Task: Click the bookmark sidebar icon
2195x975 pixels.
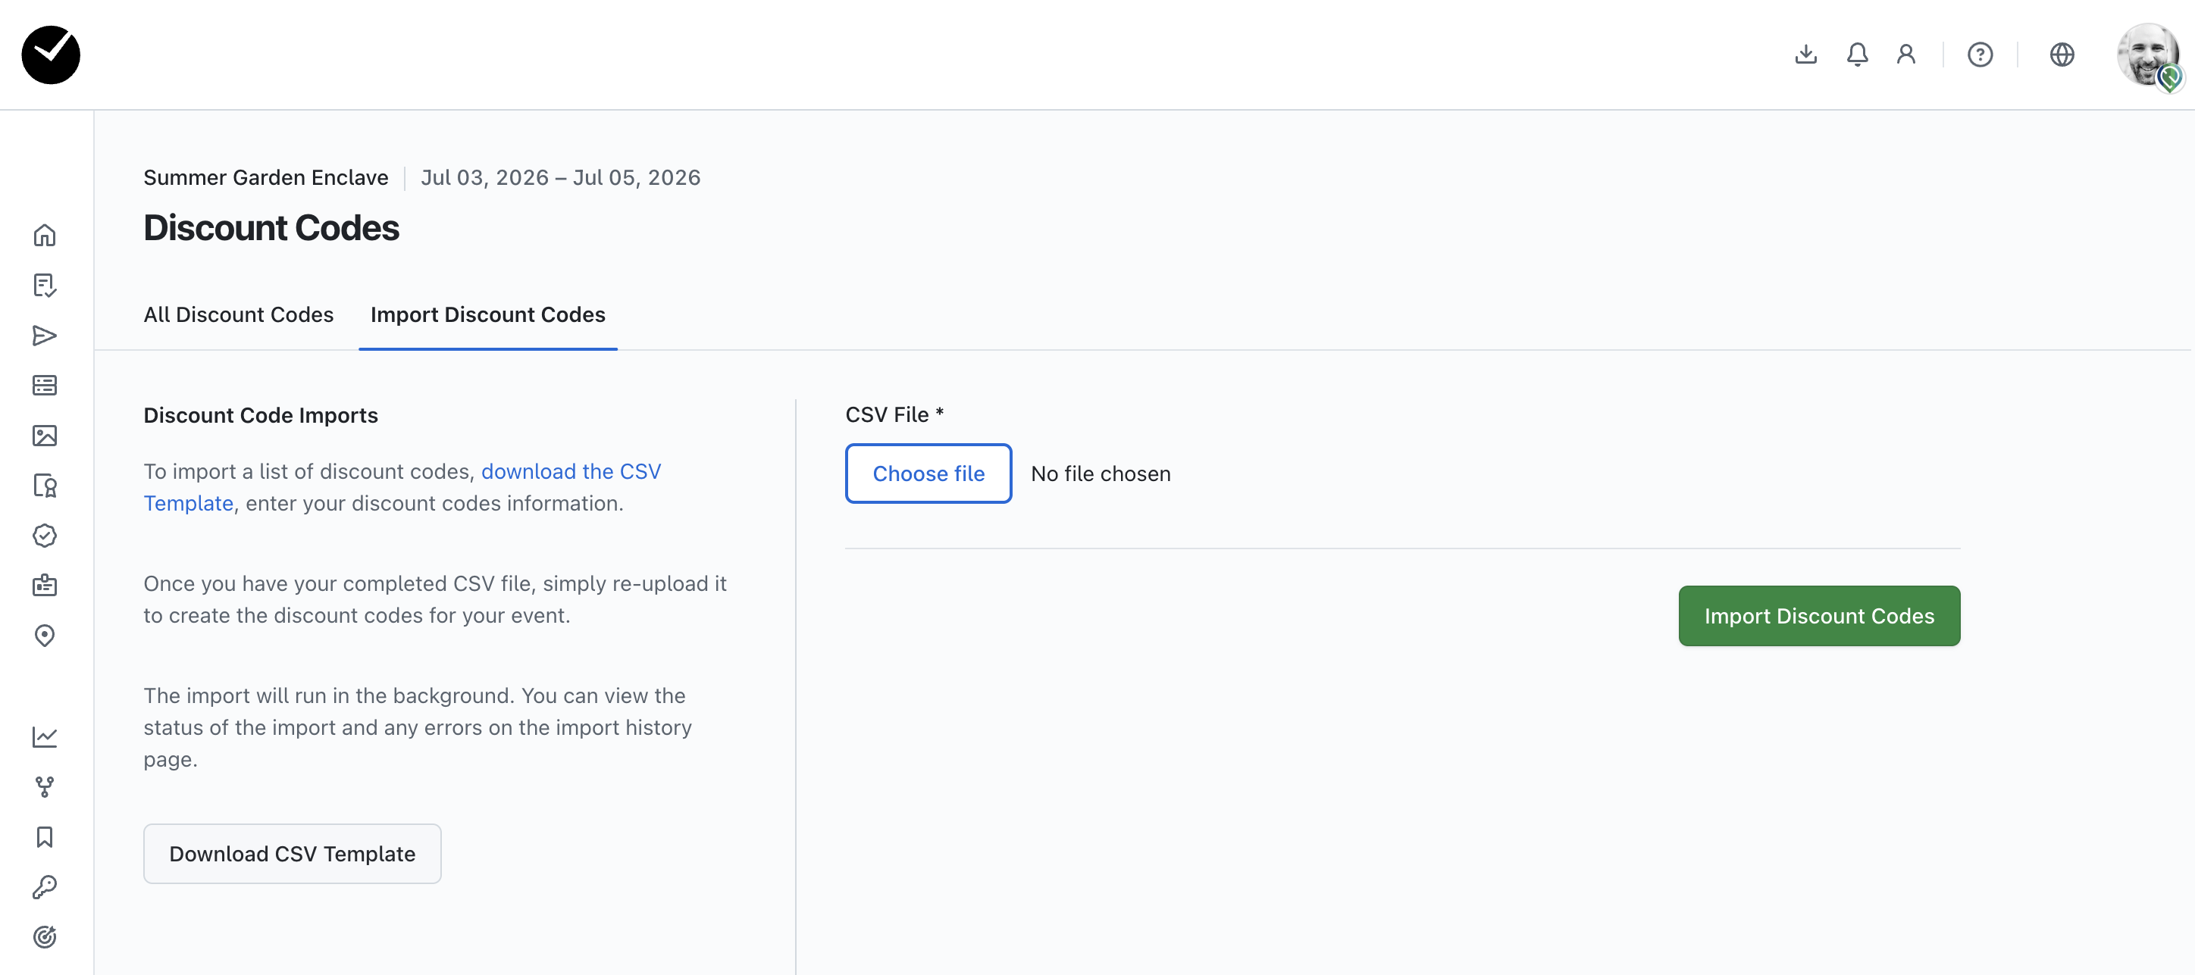Action: [x=44, y=837]
